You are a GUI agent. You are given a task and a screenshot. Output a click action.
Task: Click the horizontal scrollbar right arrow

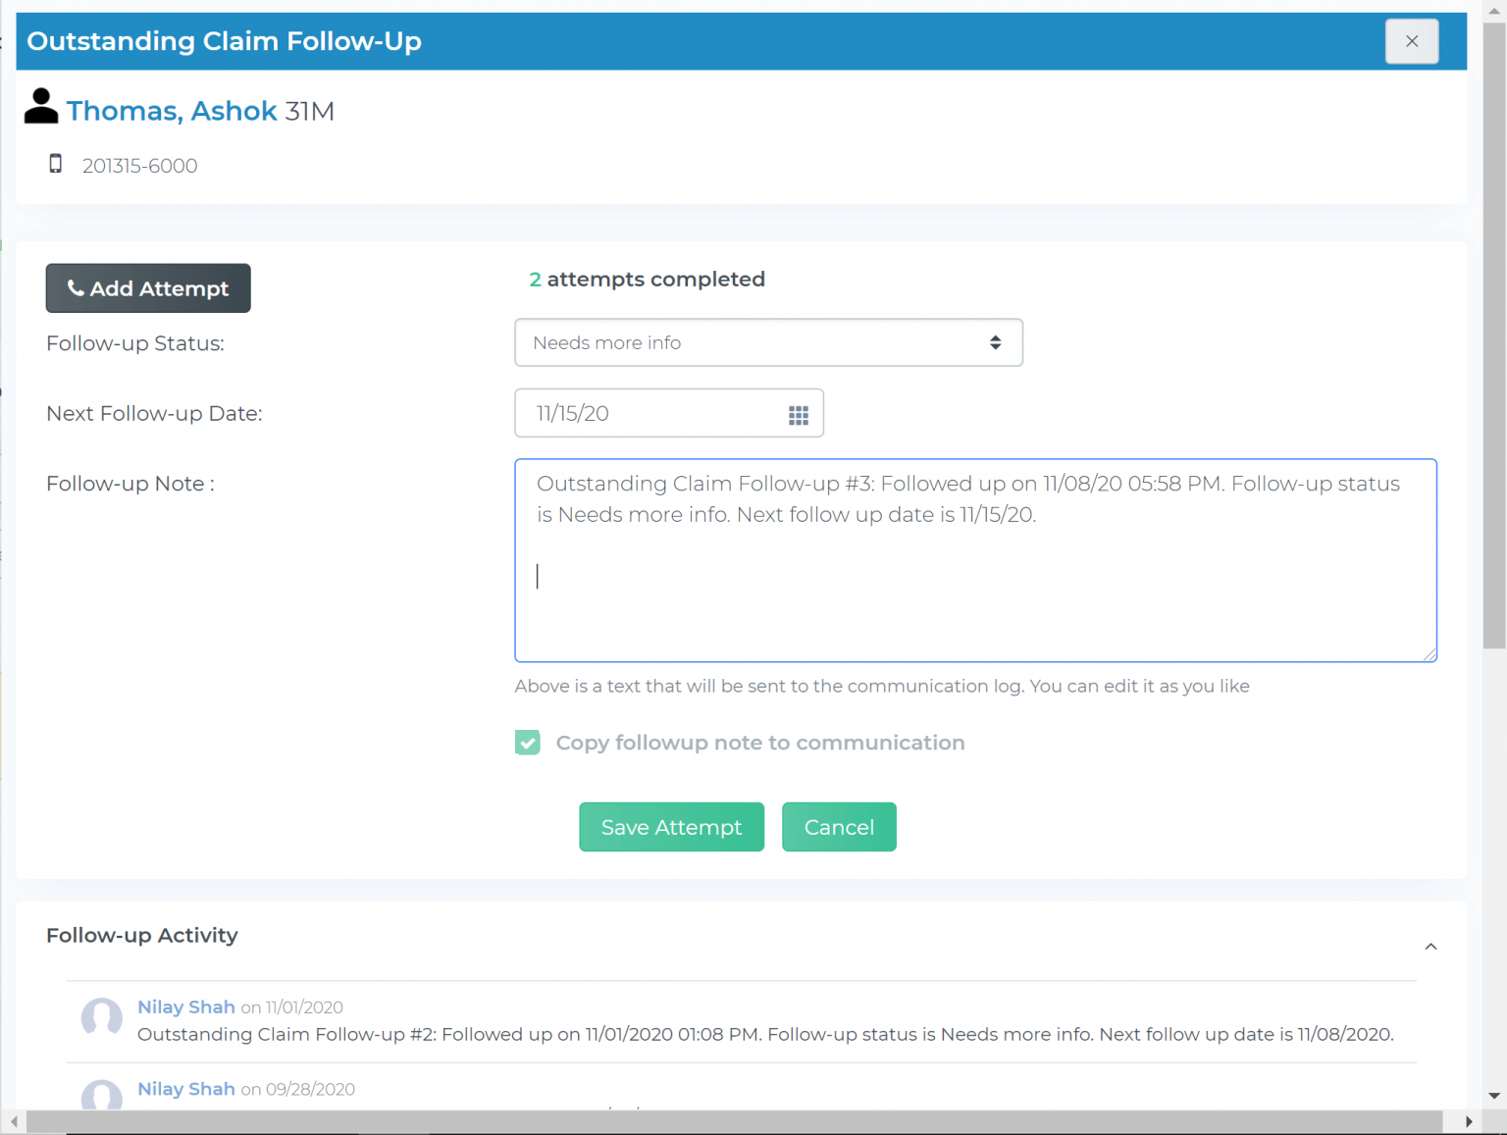click(1469, 1122)
